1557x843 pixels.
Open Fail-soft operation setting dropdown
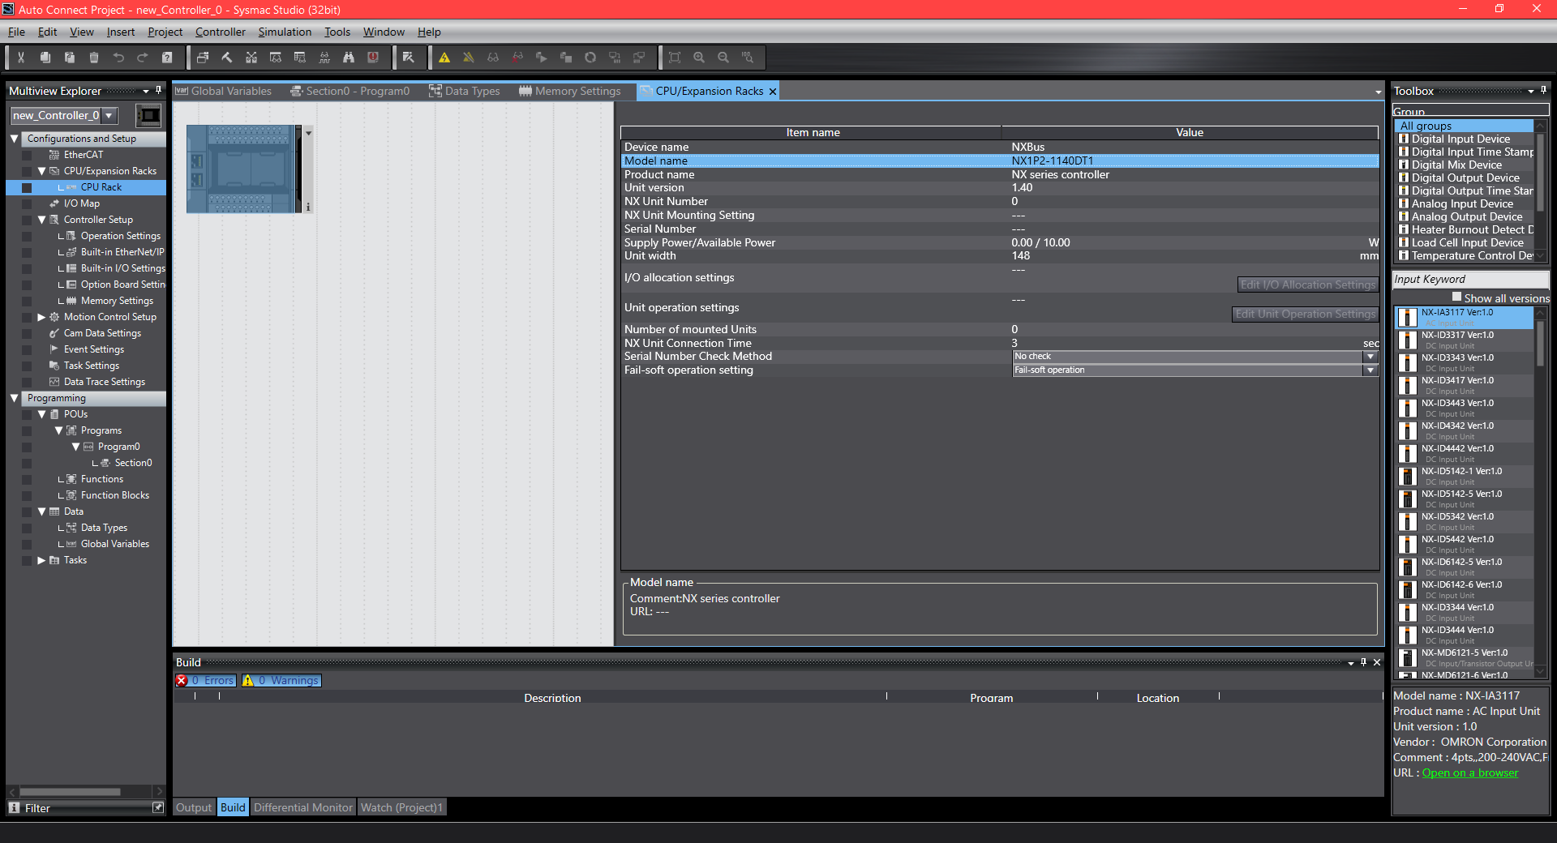tap(1370, 370)
